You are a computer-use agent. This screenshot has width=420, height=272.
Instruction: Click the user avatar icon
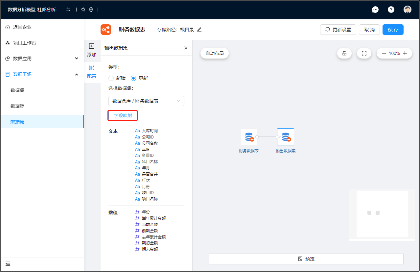pyautogui.click(x=408, y=10)
